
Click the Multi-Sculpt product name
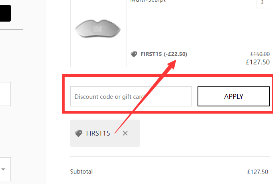tap(148, 1)
